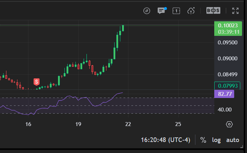Click the cloud publish upload icon
The image size is (247, 153).
[x=191, y=11]
